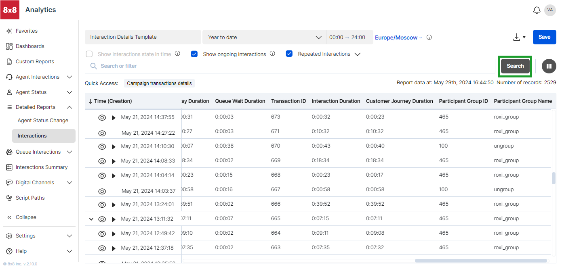Open Dashboards in the sidebar

(x=30, y=46)
